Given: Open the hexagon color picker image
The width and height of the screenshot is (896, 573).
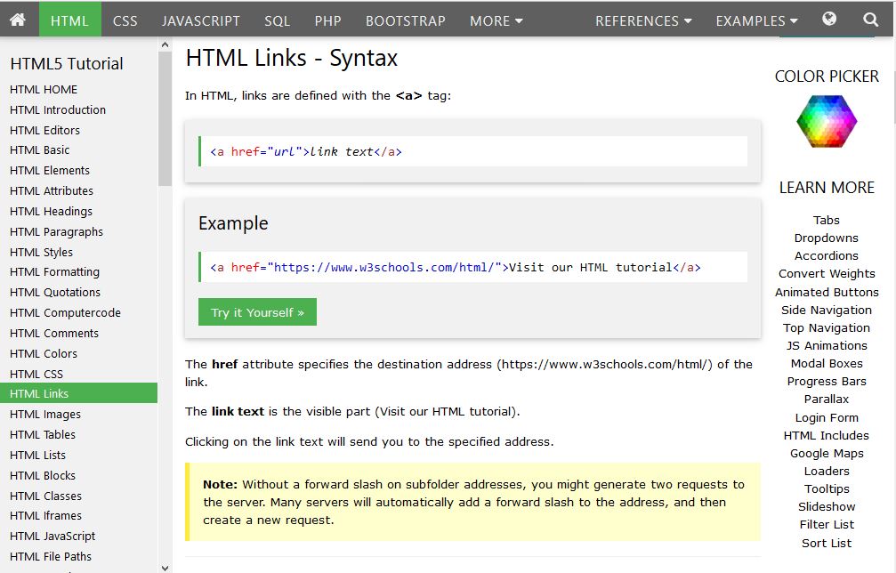Looking at the screenshot, I should (x=827, y=121).
